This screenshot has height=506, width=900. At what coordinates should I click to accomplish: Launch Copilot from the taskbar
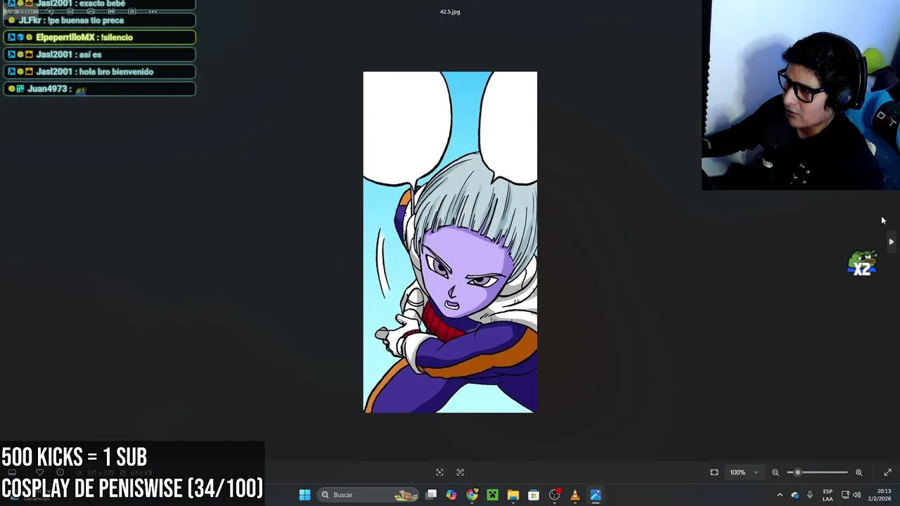point(451,495)
